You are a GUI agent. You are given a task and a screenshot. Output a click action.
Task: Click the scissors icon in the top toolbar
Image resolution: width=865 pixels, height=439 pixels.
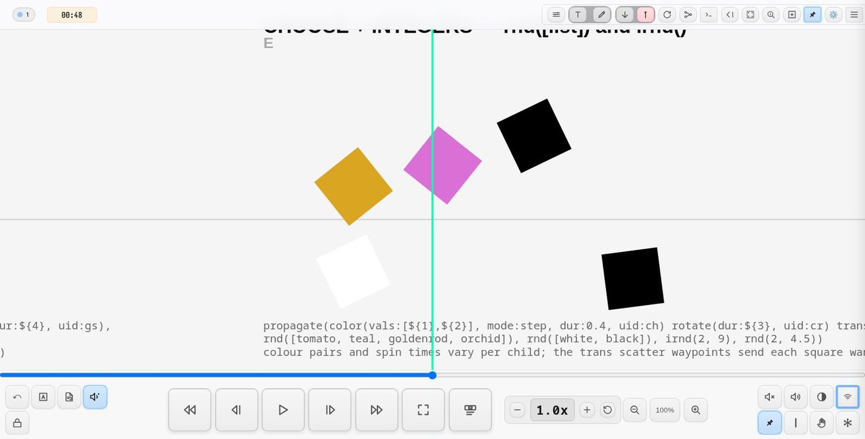pyautogui.click(x=688, y=15)
